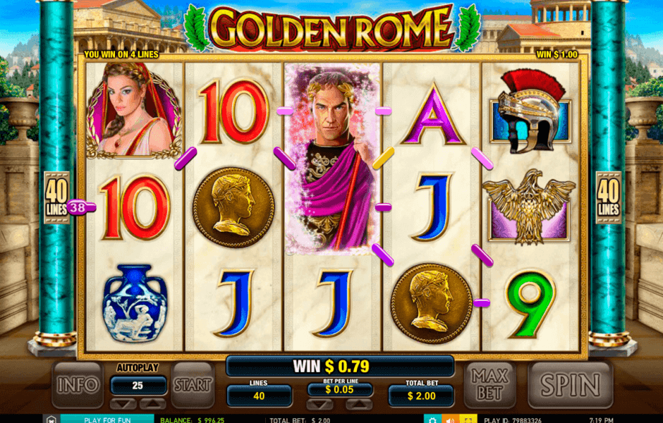Mute sound with the orange speaker icon

tap(450, 419)
